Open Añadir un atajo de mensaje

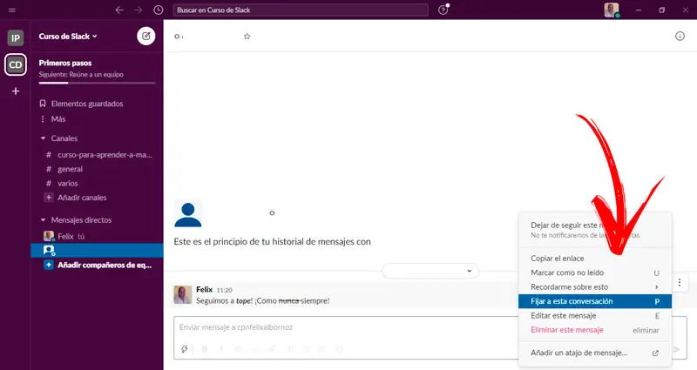[595, 353]
